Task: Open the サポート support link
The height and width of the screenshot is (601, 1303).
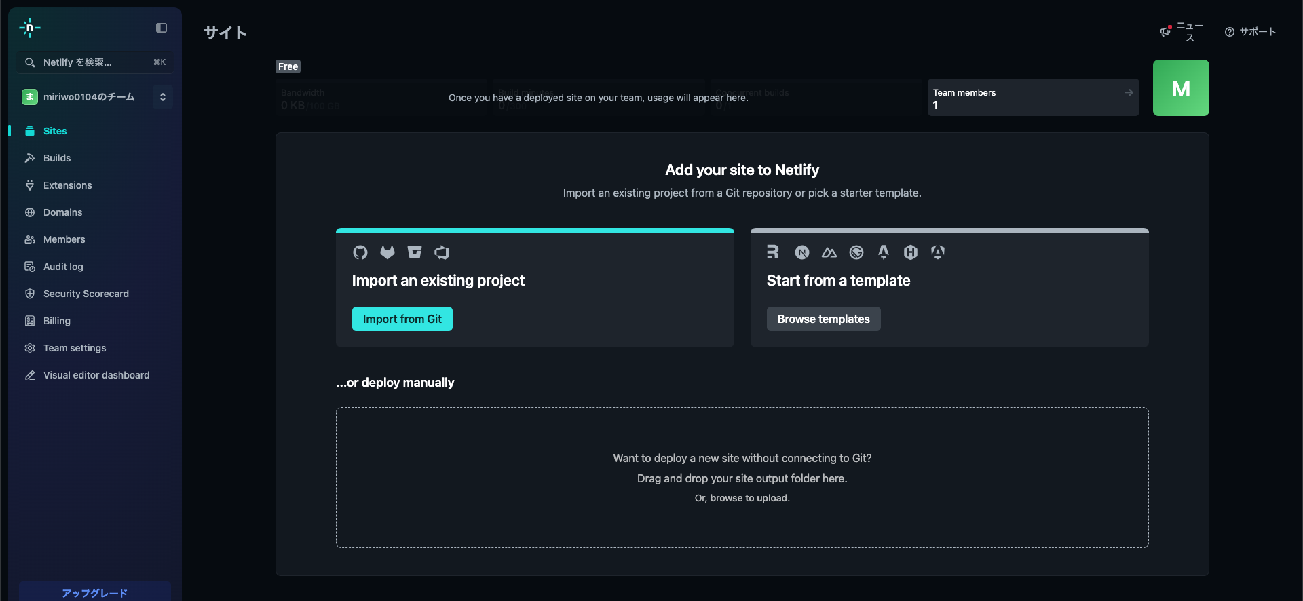Action: pos(1250,32)
